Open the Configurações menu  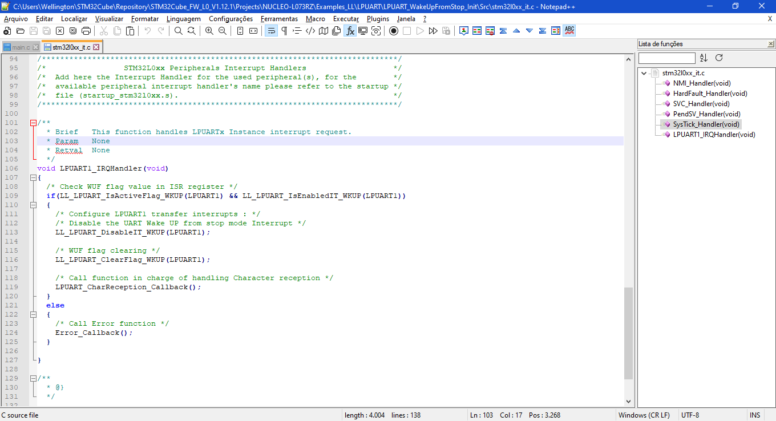click(x=231, y=18)
